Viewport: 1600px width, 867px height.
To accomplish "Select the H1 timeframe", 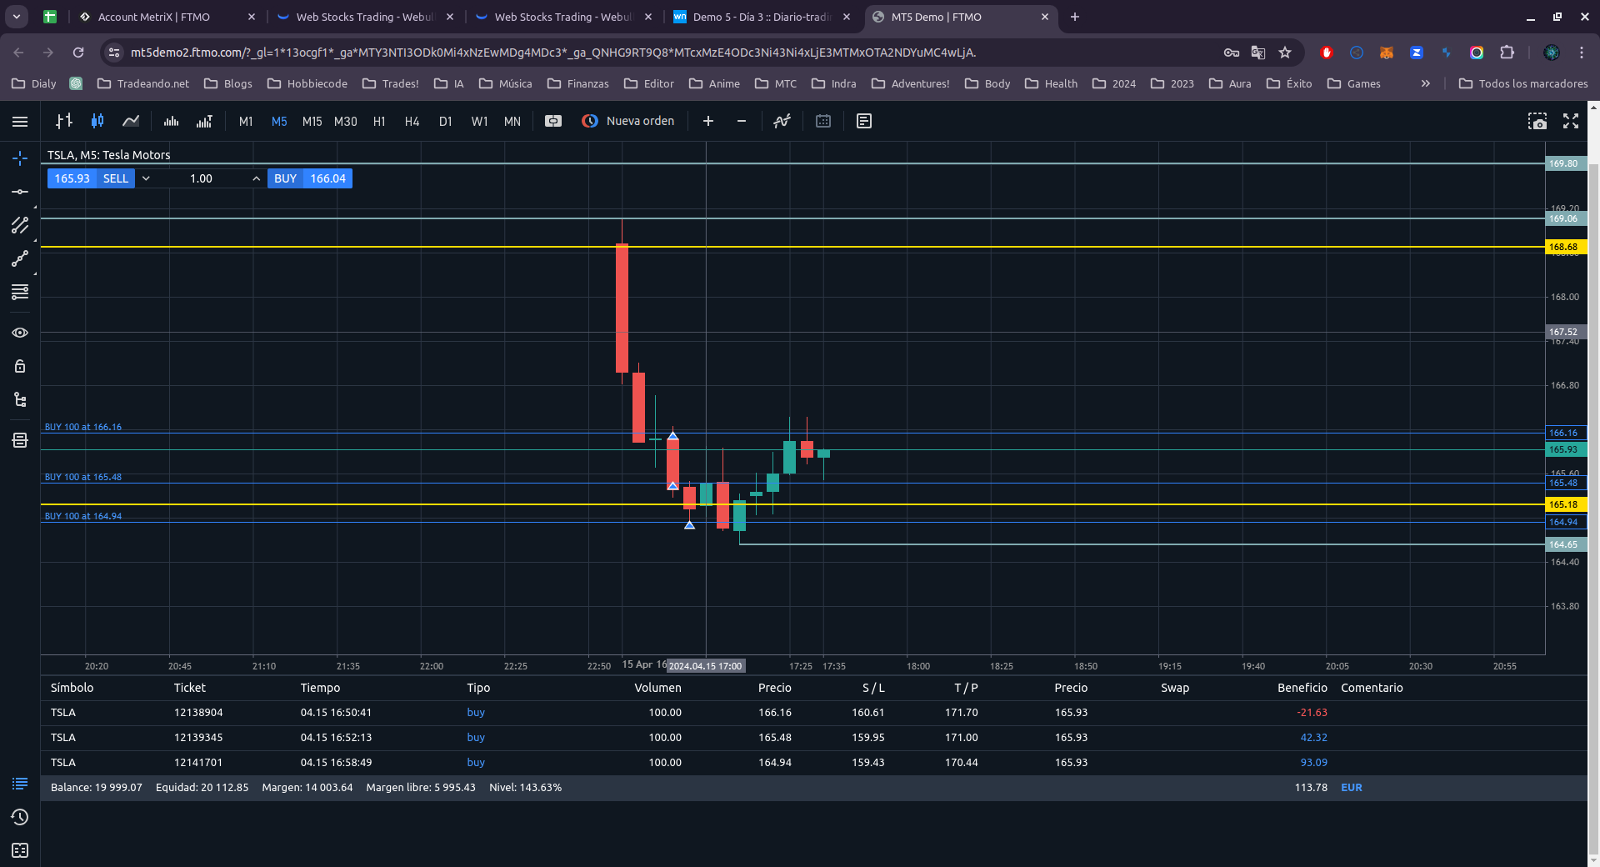I will [x=379, y=121].
